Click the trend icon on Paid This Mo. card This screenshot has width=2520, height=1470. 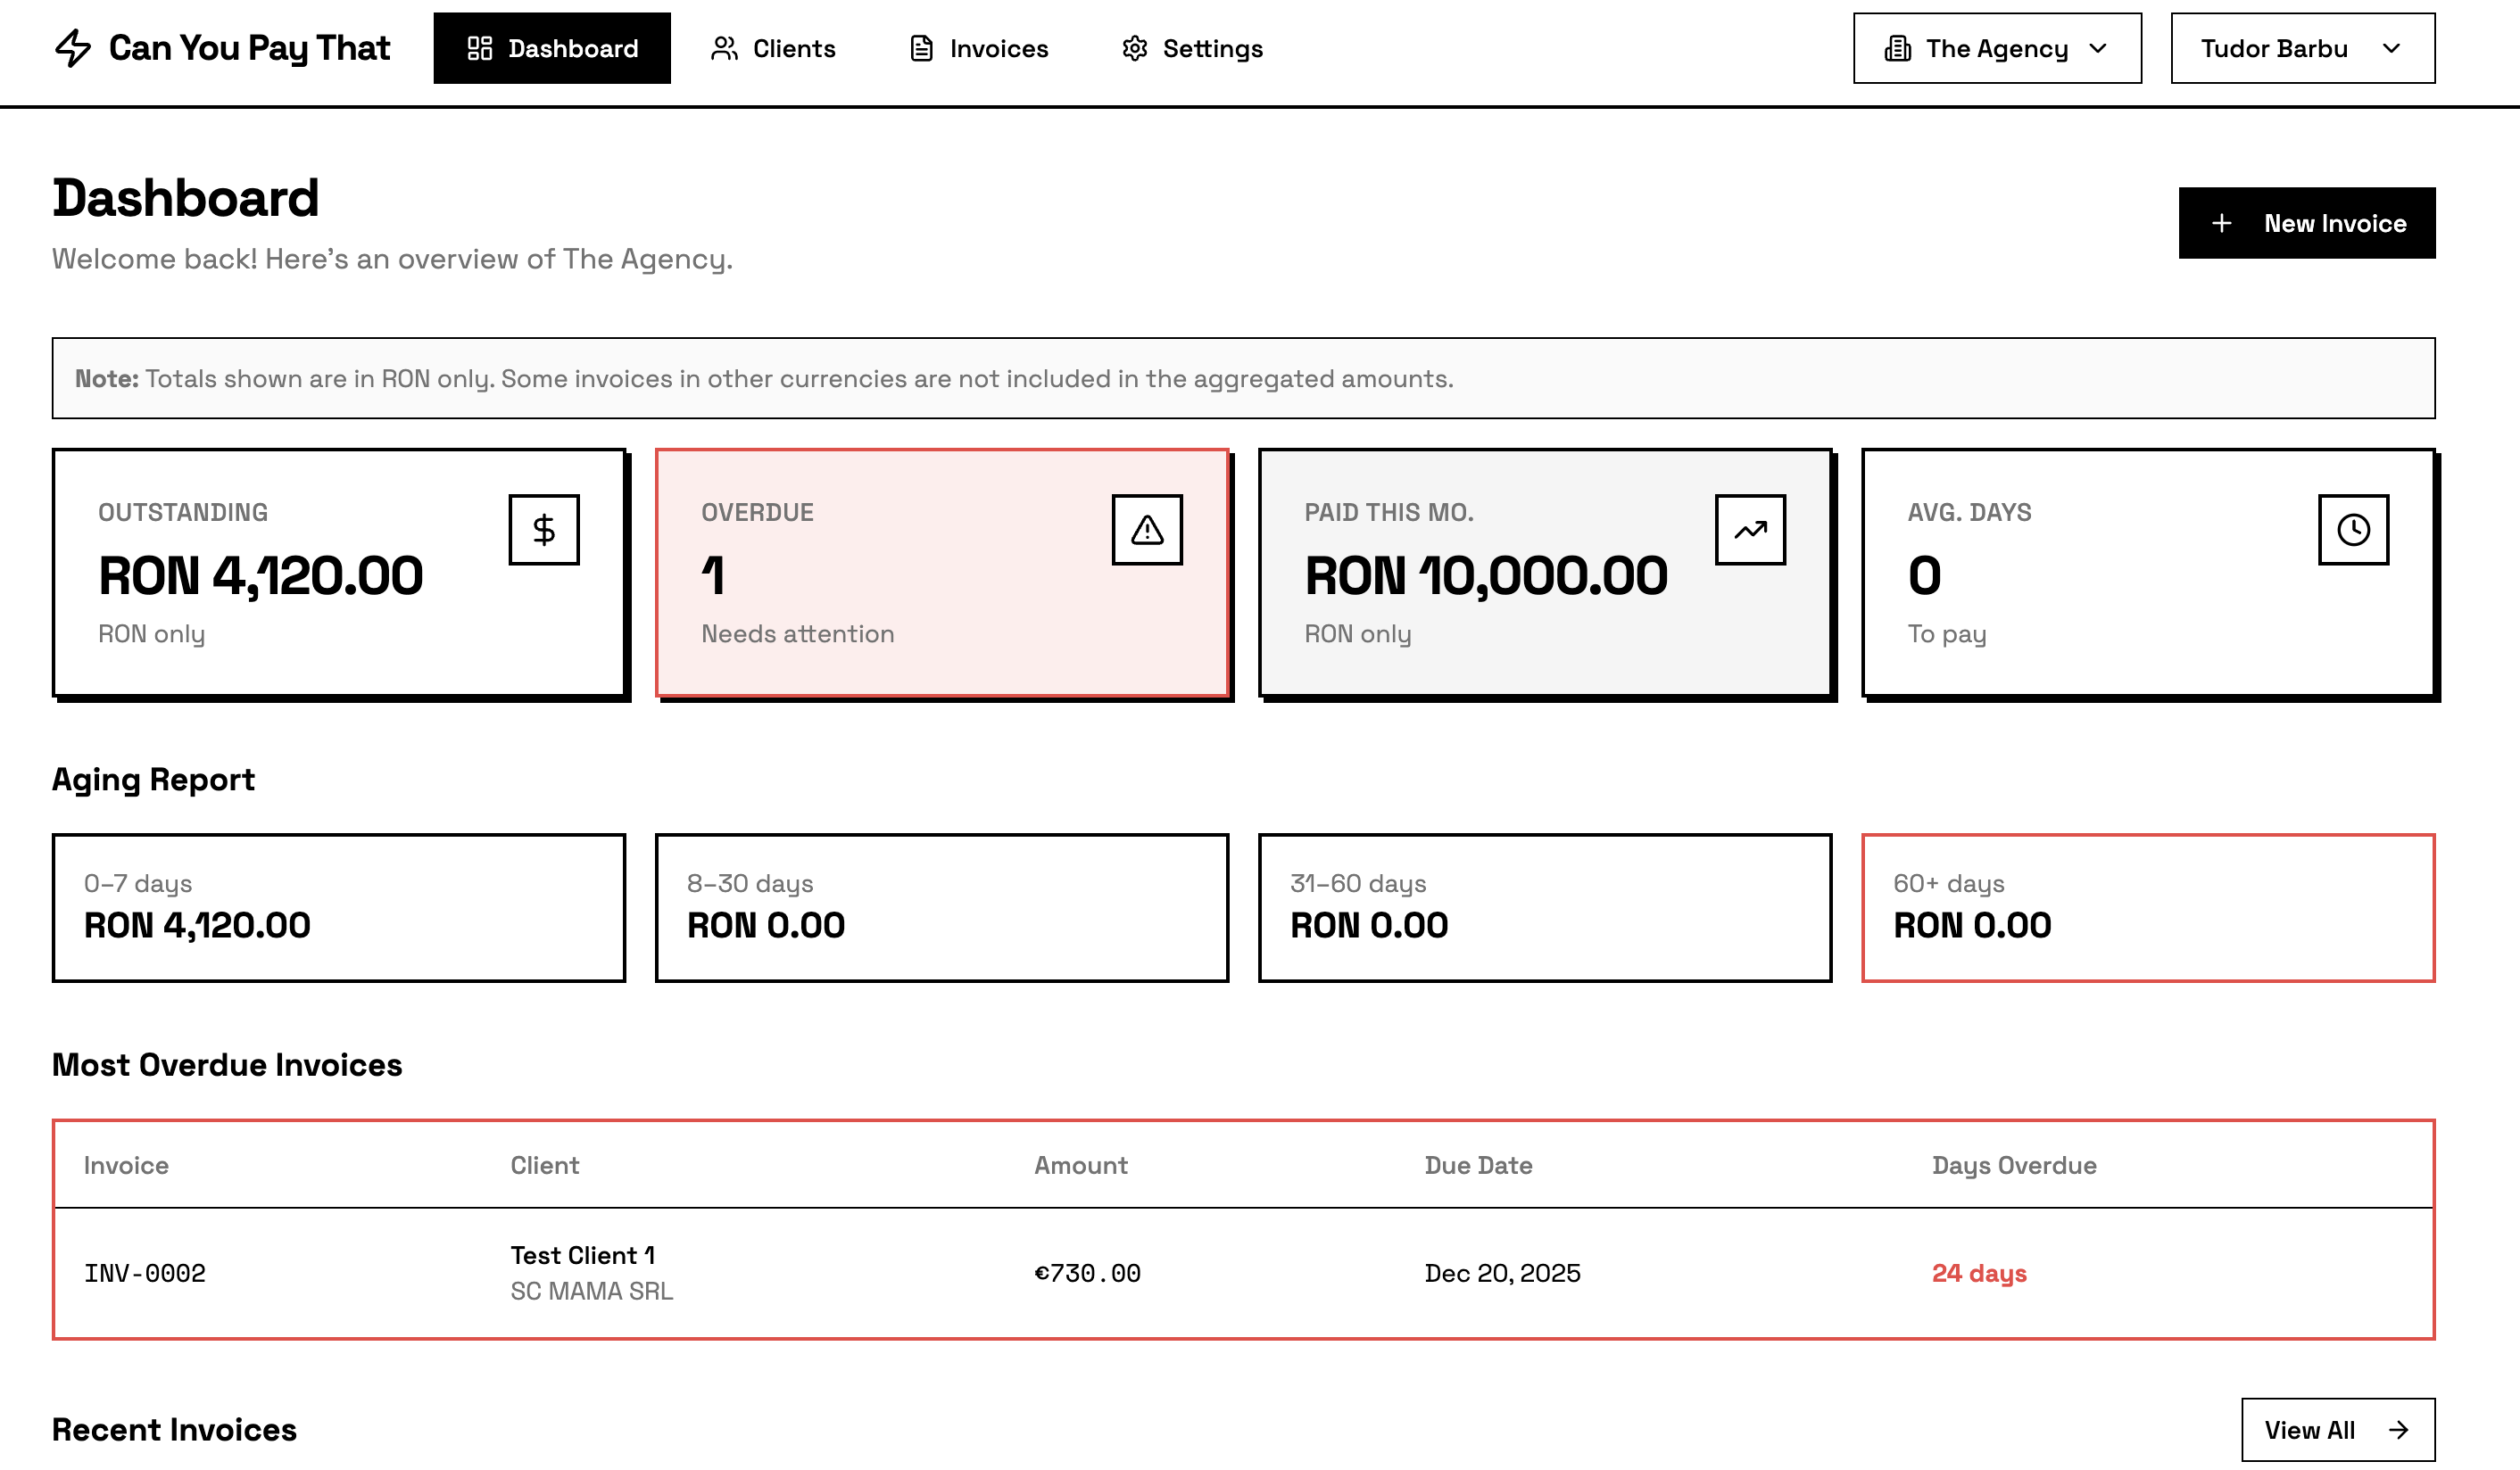pos(1750,529)
